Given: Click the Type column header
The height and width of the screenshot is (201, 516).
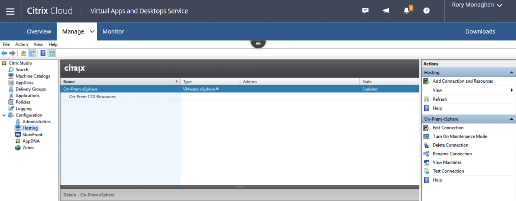Looking at the screenshot, I should pos(210,82).
